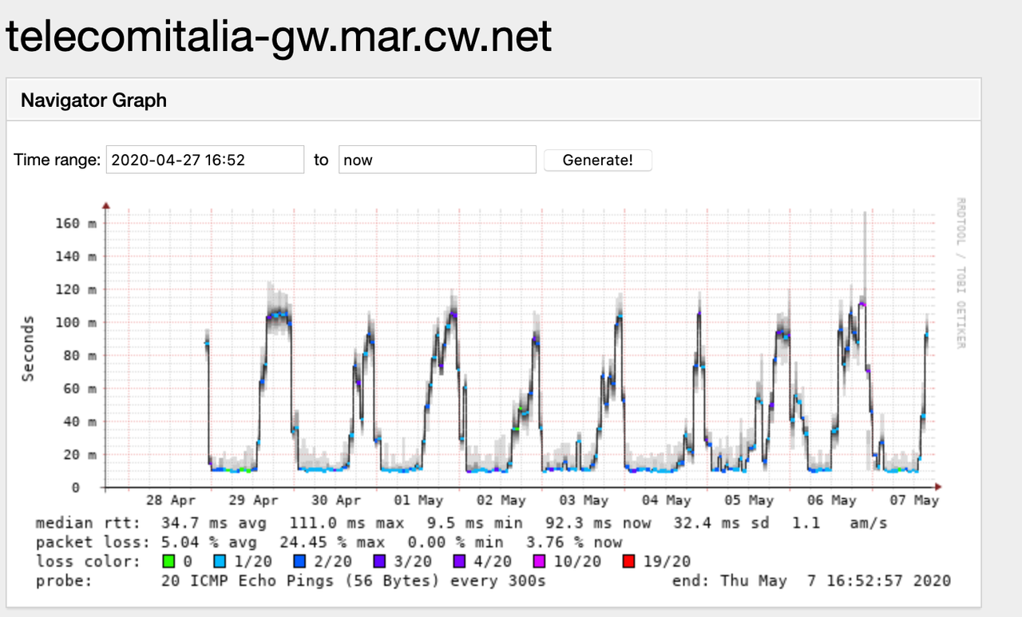Viewport: 1022px width, 617px height.
Task: Click the Seconds y-axis title
Action: click(x=28, y=349)
